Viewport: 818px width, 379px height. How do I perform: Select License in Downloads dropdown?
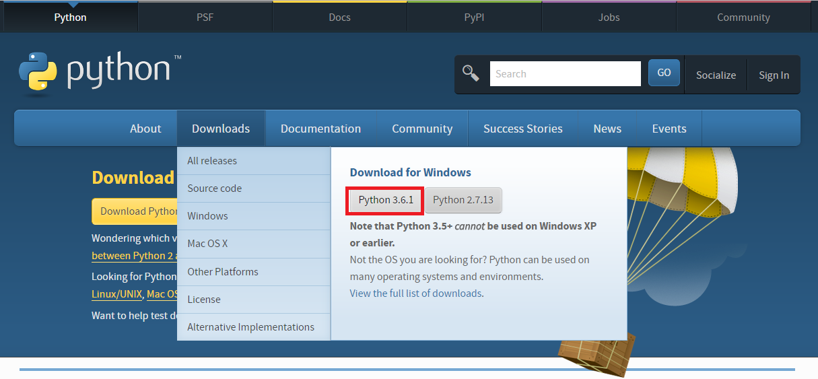tap(254, 300)
